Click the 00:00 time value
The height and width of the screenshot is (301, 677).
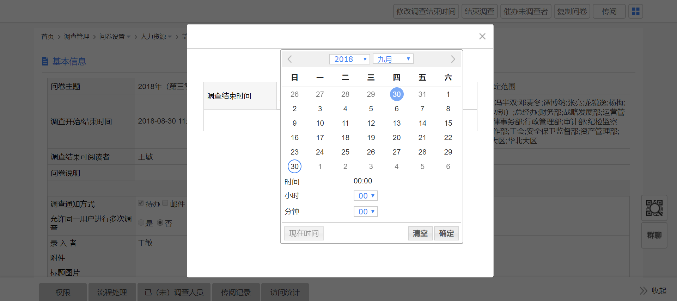point(363,181)
